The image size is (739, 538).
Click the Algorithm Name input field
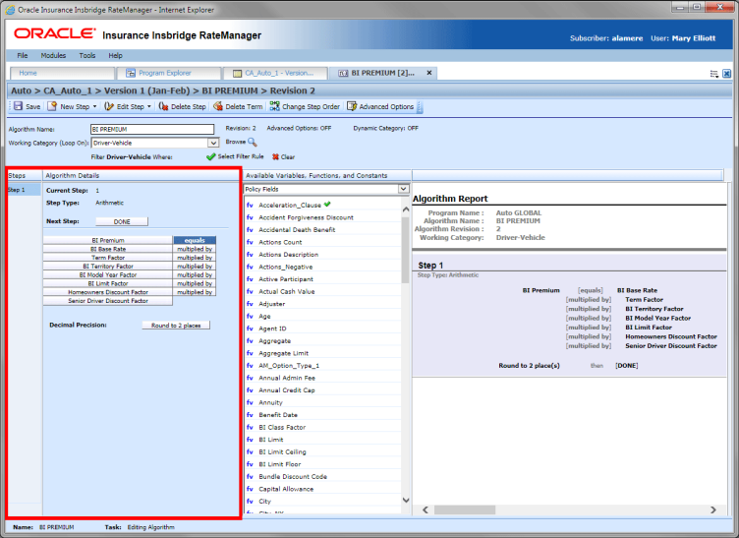(152, 129)
